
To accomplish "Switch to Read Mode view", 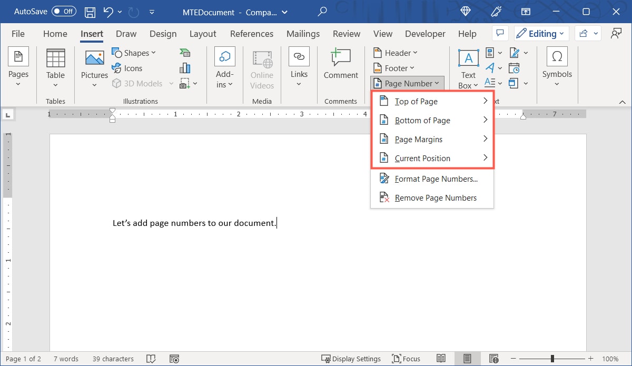I will click(441, 359).
